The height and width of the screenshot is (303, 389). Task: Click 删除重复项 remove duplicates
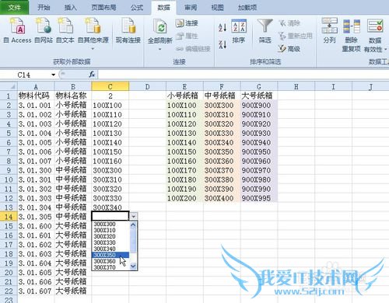[x=352, y=35]
